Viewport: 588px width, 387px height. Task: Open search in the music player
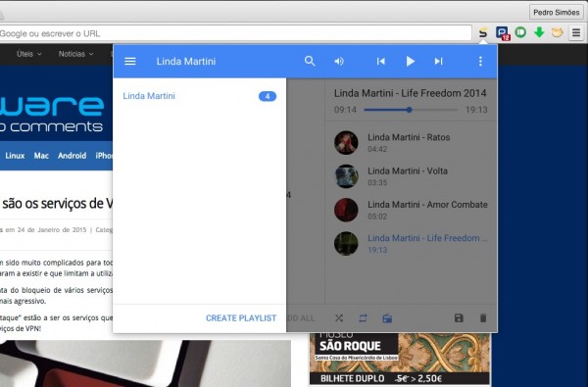click(310, 61)
